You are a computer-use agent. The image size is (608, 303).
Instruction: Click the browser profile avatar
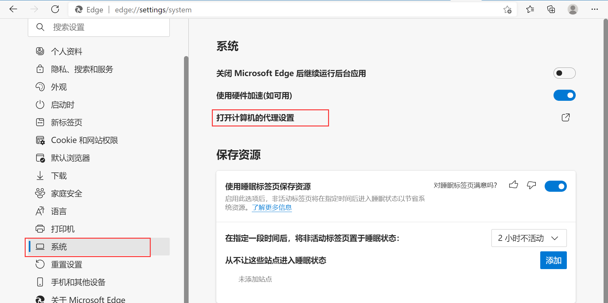point(573,9)
